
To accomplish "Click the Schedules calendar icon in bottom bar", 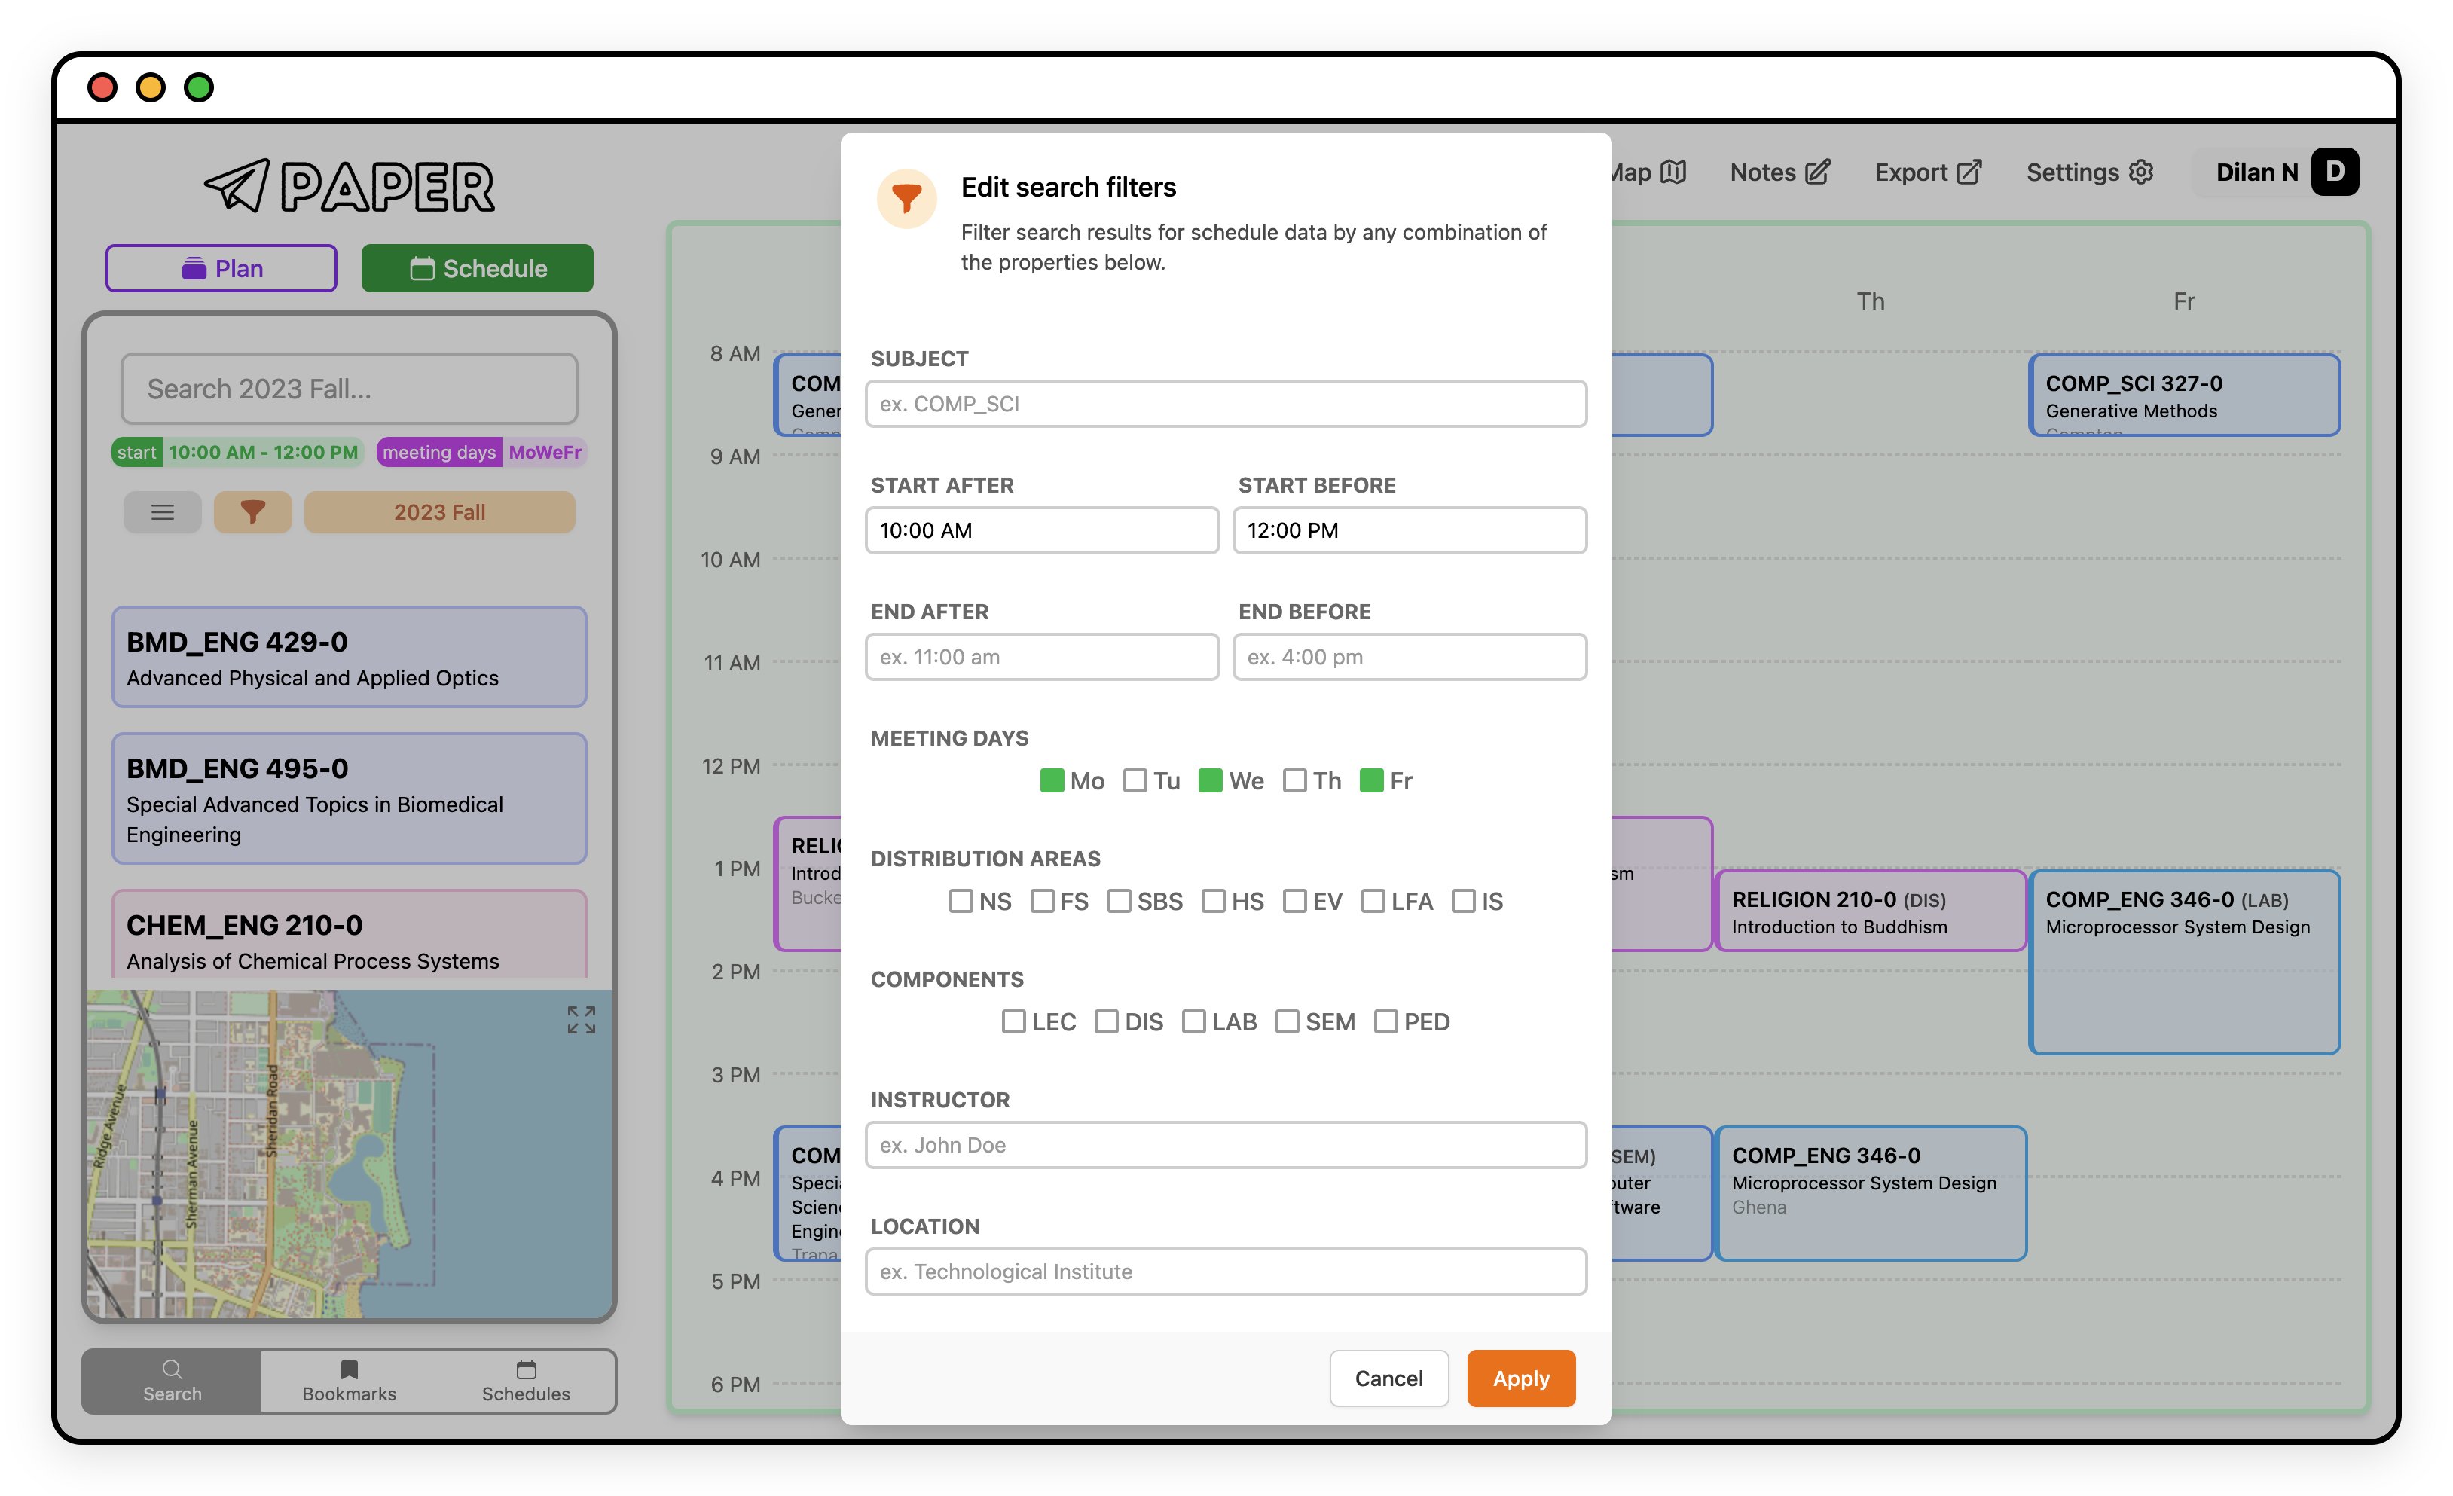I will pyautogui.click(x=526, y=1369).
